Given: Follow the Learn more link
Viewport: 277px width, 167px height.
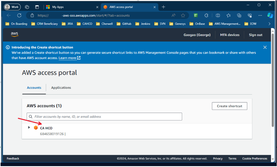Looking at the screenshot, I should (69, 58).
